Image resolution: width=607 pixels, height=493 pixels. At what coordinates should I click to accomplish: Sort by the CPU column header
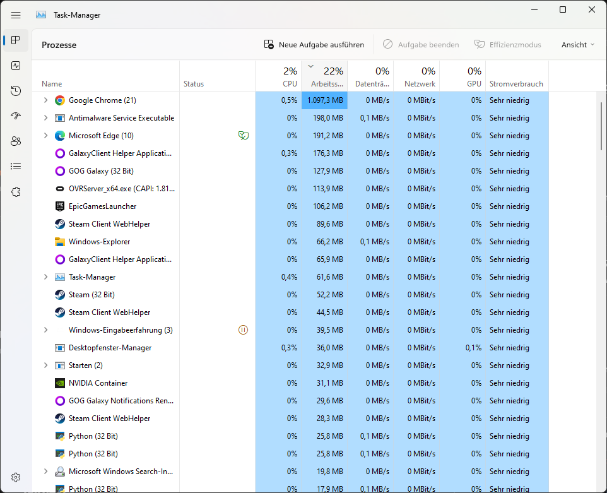(x=278, y=76)
